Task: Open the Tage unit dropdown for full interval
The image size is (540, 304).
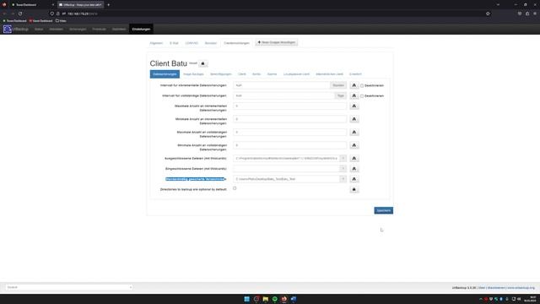Action: click(341, 95)
